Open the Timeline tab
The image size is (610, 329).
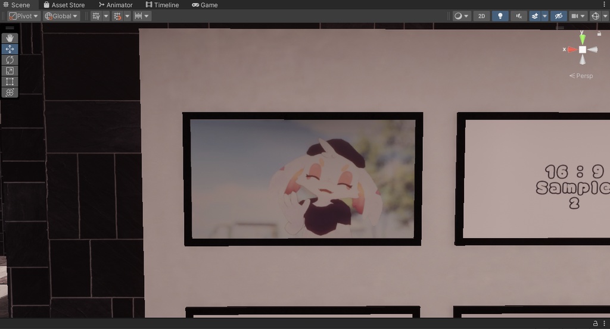[162, 5]
